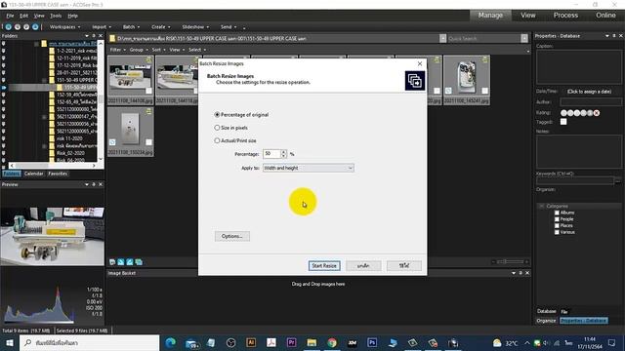The width and height of the screenshot is (625, 351).
Task: Open the Batch dropdown
Action: tap(131, 26)
